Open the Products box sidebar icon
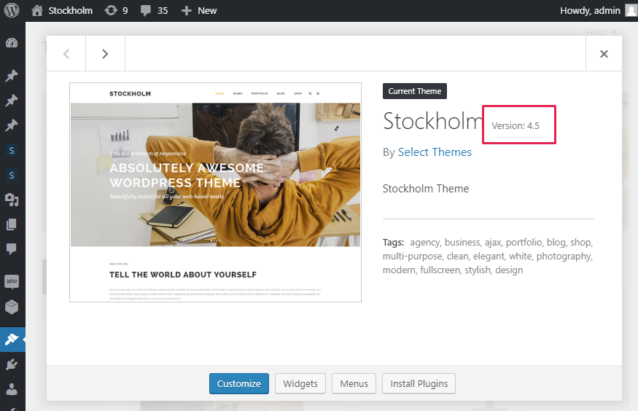The width and height of the screenshot is (638, 411). point(12,307)
